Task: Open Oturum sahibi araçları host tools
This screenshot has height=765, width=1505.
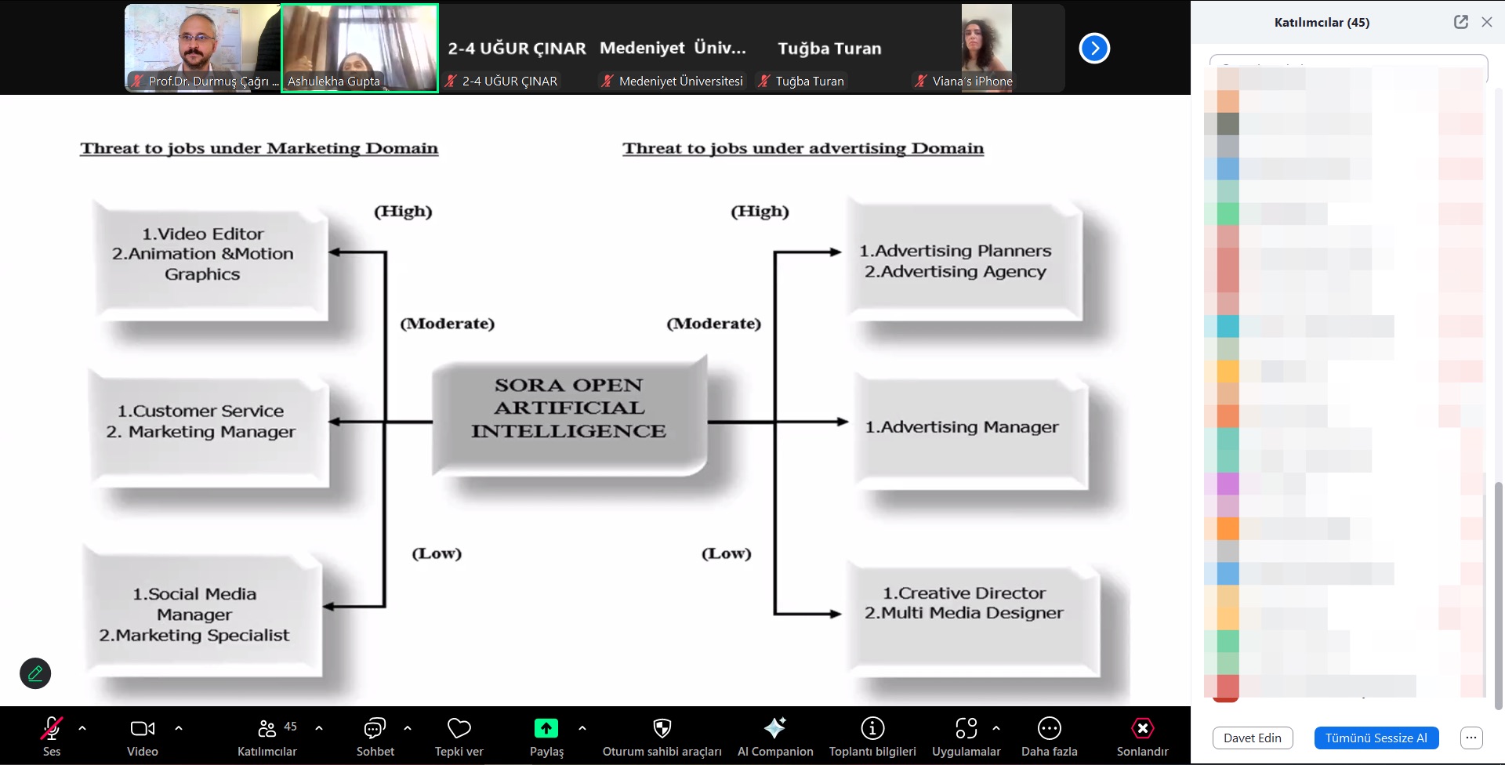Action: 662,737
